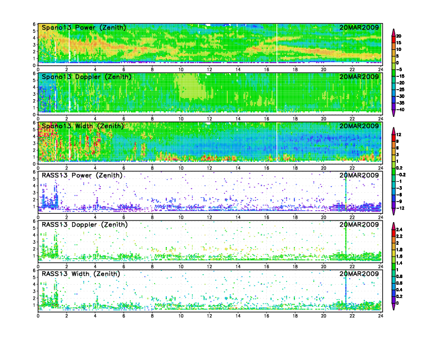Click the -35 label on the top colorbar

400,103
